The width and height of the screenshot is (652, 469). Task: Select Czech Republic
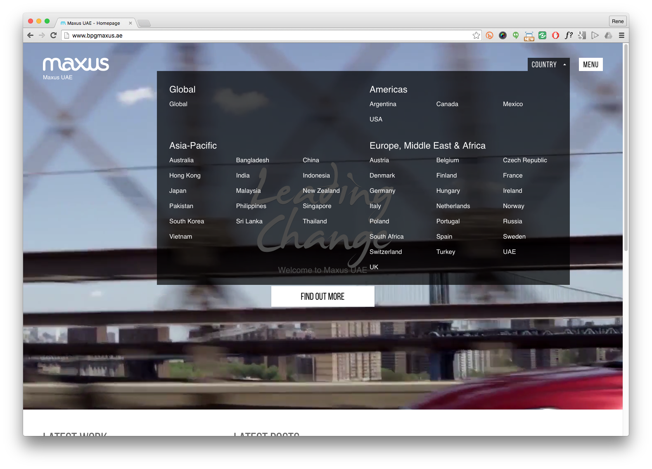coord(525,160)
